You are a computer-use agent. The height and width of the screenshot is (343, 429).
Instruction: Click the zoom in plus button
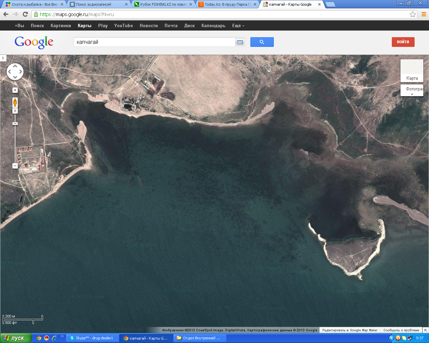tap(15, 111)
